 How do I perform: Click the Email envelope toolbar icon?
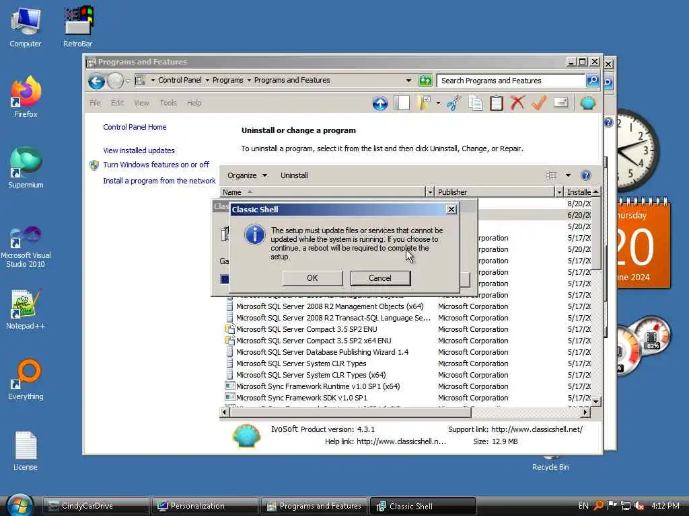click(560, 103)
